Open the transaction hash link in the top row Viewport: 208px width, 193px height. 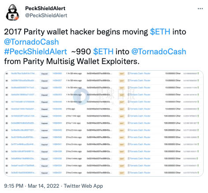[x=23, y=73]
